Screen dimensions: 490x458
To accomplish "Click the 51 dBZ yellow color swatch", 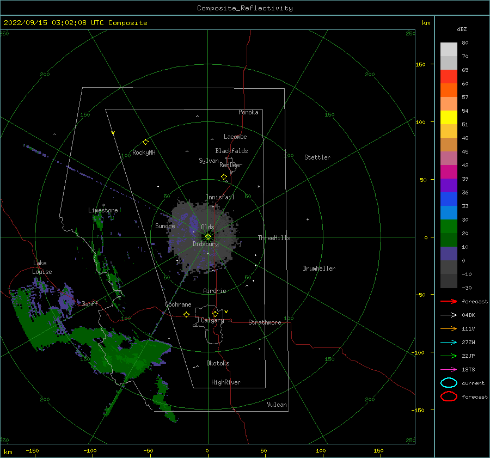I will pos(449,118).
